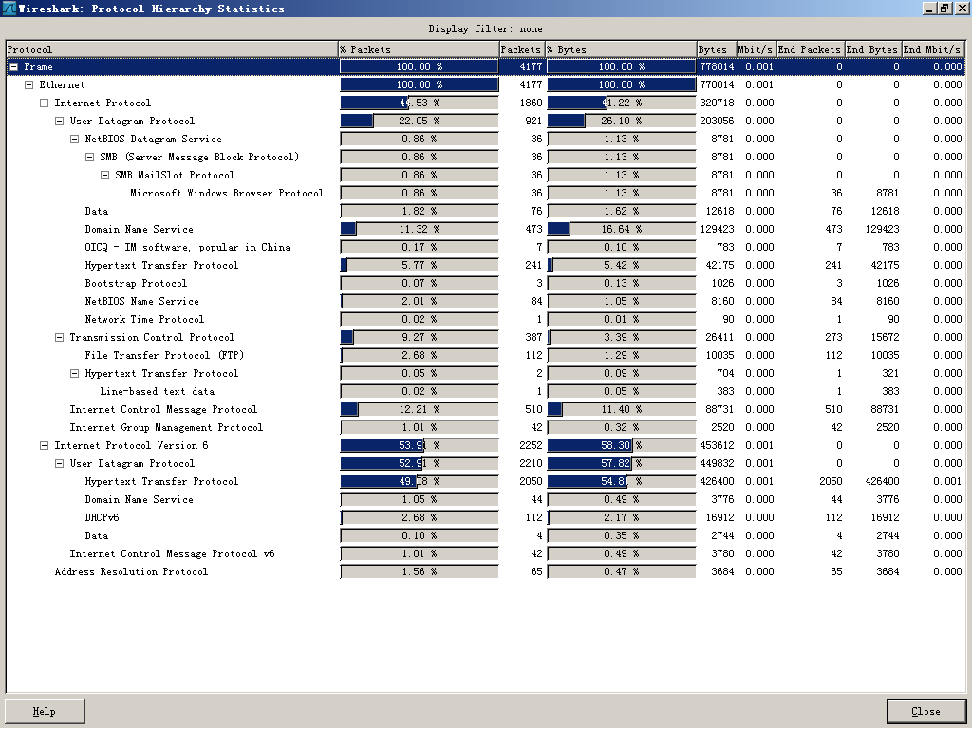Collapse the Internet Protocol node
The width and height of the screenshot is (972, 729).
click(44, 103)
